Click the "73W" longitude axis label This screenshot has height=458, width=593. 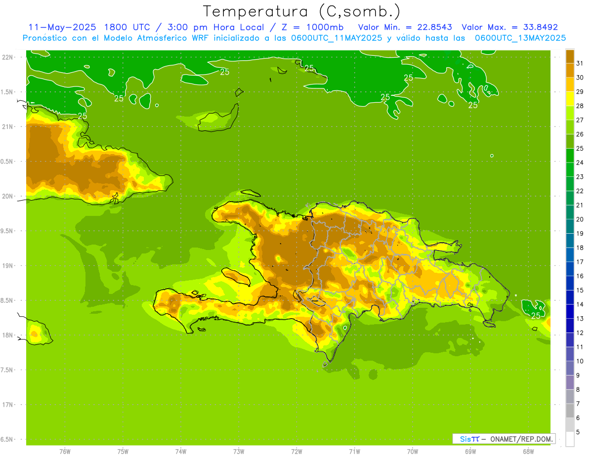coord(239,452)
